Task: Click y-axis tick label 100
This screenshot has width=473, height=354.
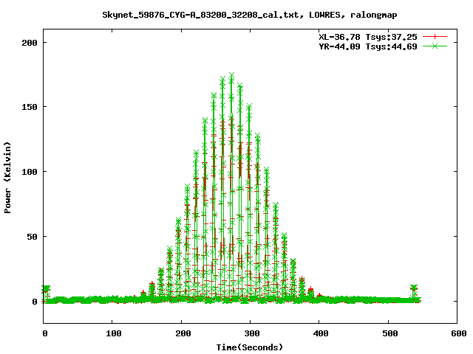Action: coord(30,172)
